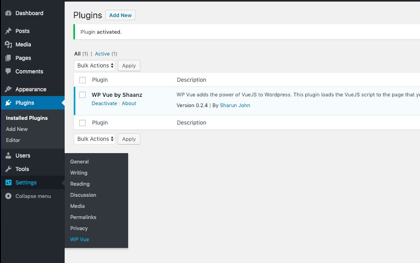Open Installed Plugins submenu item
Image resolution: width=420 pixels, height=263 pixels.
coord(27,118)
